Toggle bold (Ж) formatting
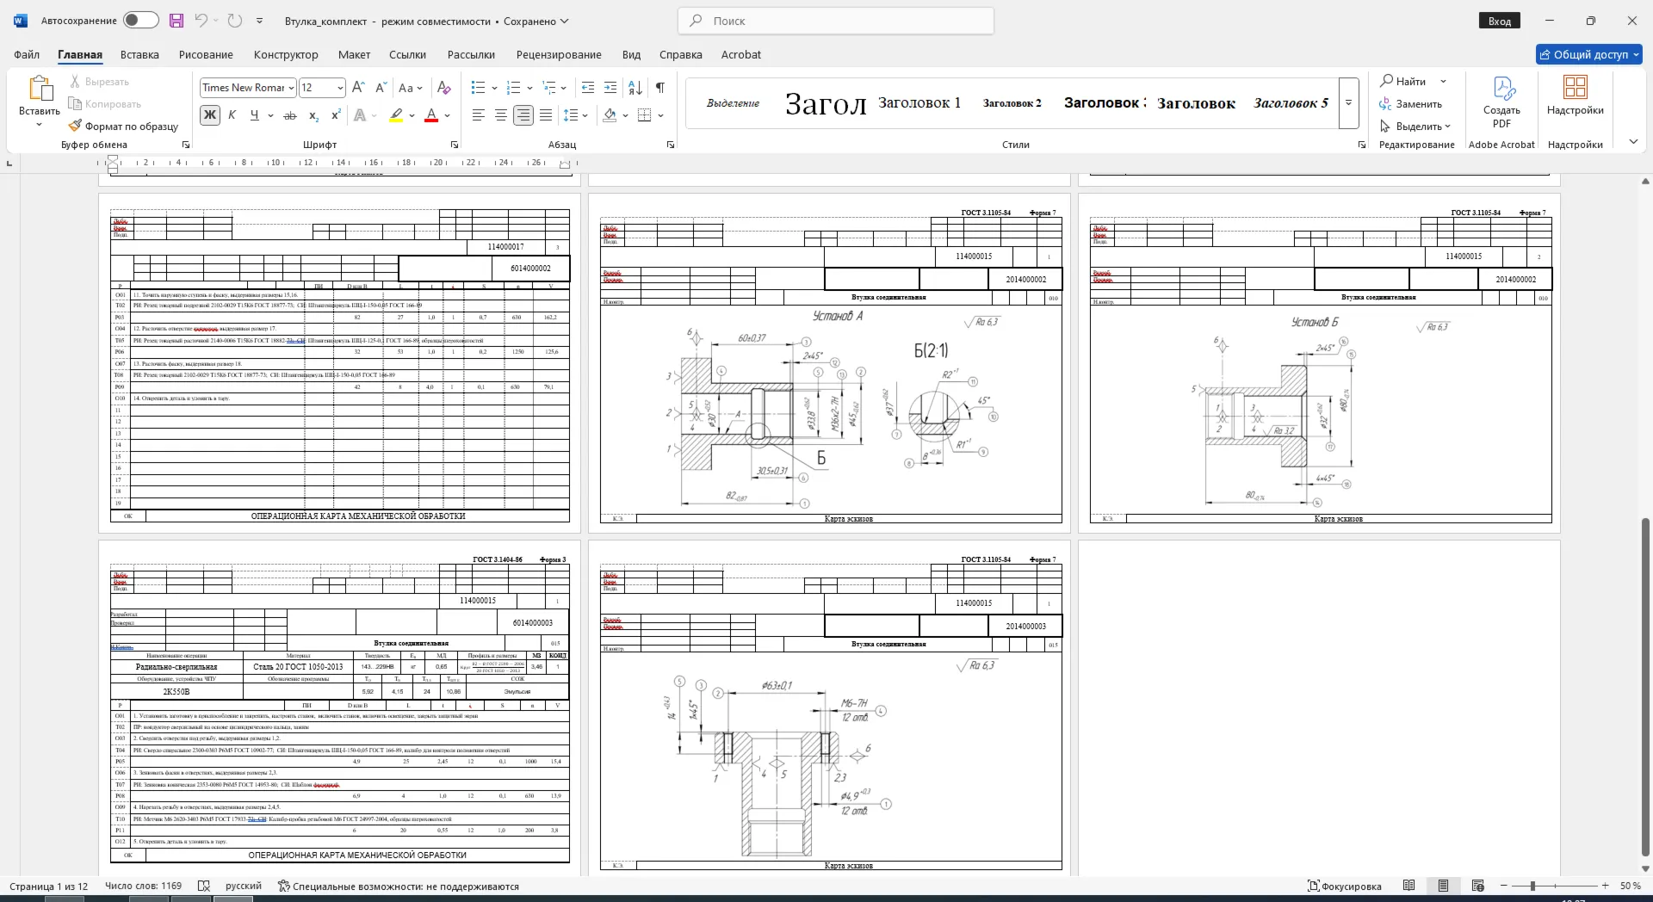The width and height of the screenshot is (1653, 902). coord(210,115)
